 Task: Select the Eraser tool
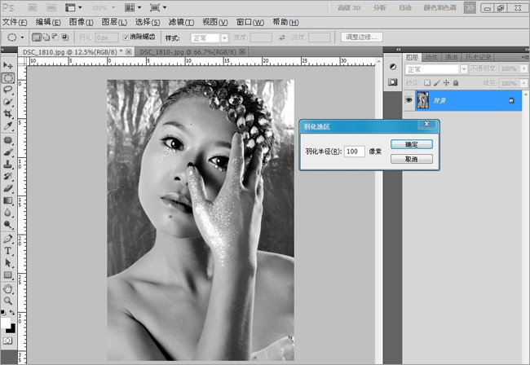[x=8, y=188]
